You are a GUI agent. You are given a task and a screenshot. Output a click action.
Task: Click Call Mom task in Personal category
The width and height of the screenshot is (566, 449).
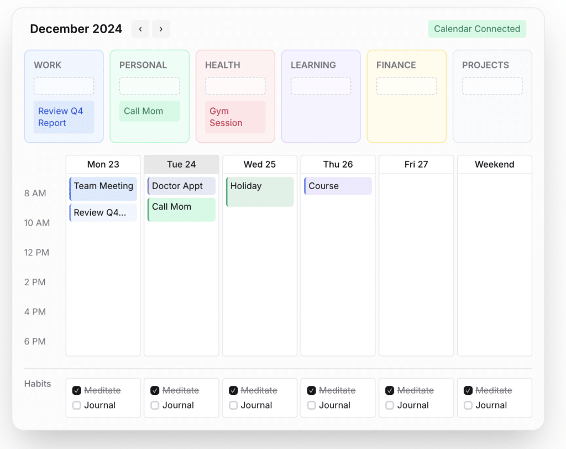click(x=149, y=111)
